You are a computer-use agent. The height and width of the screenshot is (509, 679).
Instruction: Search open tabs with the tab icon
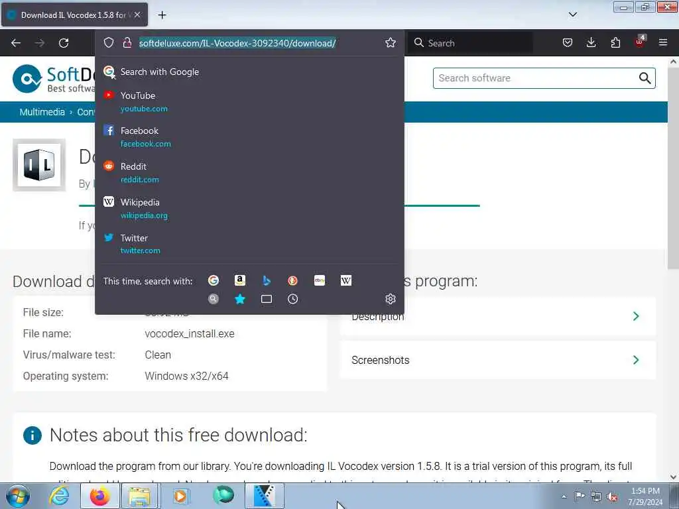[x=267, y=299]
